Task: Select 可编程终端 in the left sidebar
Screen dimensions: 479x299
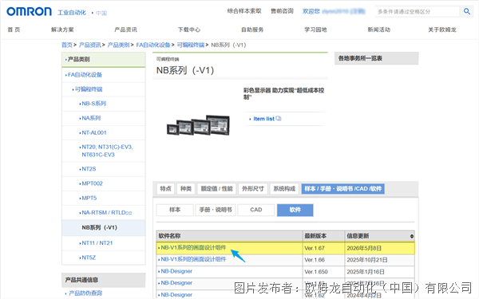Action: pos(89,89)
